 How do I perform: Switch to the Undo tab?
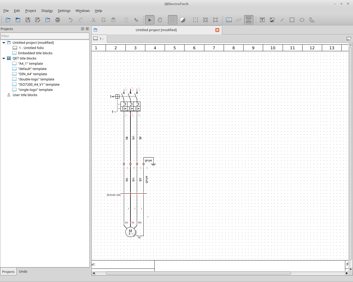(x=23, y=272)
